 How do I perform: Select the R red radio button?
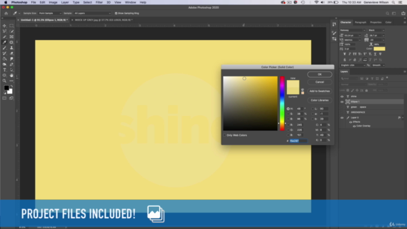288,125
